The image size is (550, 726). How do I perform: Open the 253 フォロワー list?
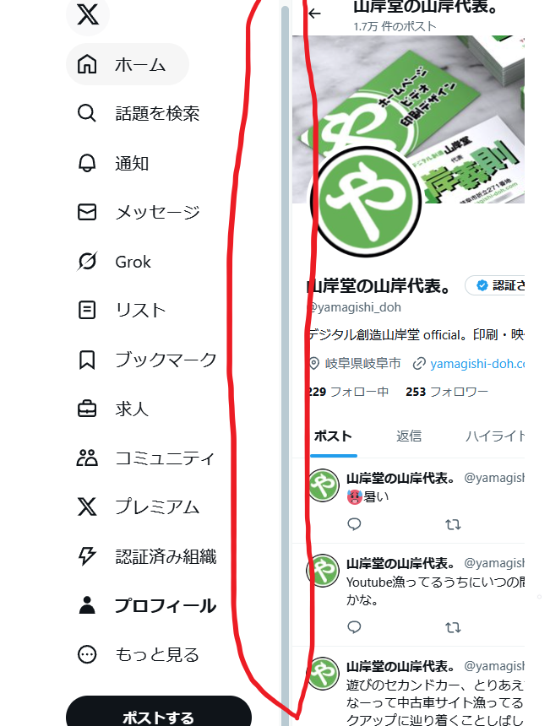point(447,392)
